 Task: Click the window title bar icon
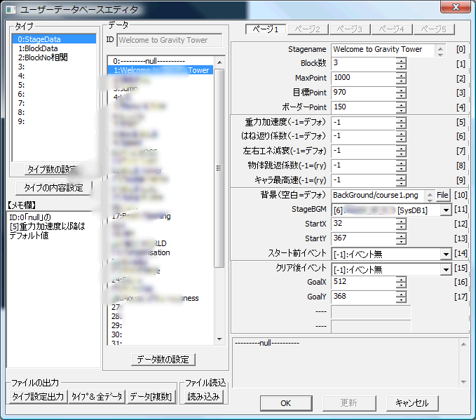click(x=11, y=10)
